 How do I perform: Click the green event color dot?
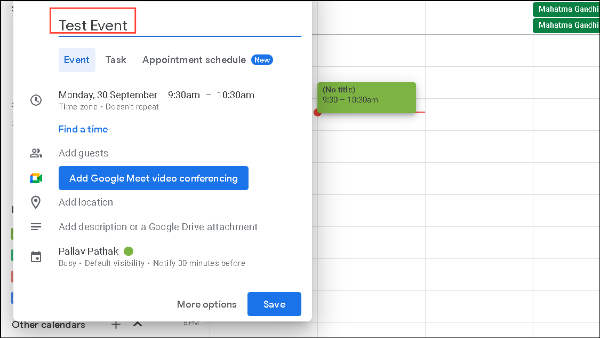129,250
